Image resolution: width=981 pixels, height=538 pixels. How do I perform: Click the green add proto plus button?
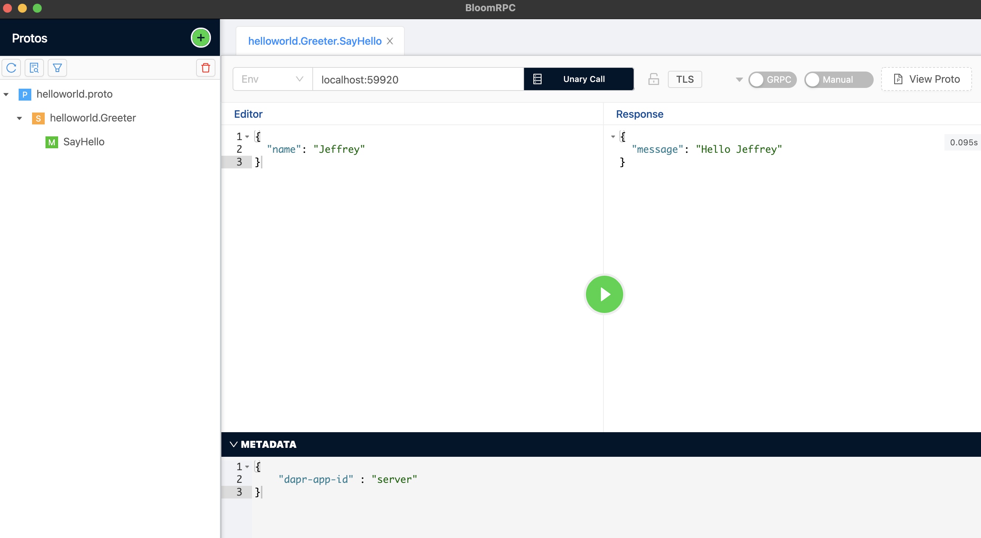coord(201,38)
